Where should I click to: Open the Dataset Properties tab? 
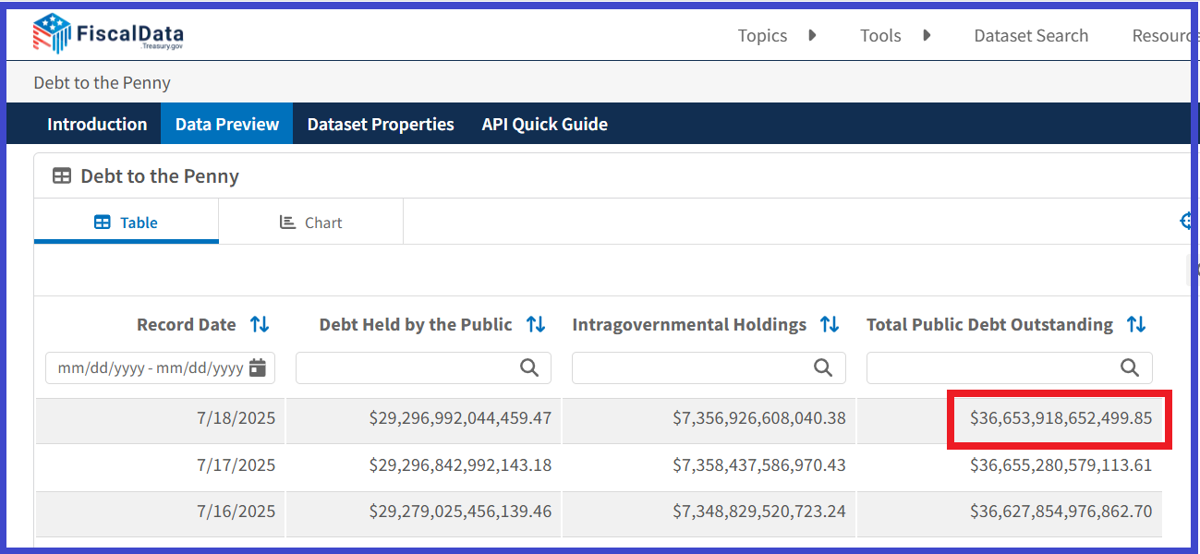point(381,124)
